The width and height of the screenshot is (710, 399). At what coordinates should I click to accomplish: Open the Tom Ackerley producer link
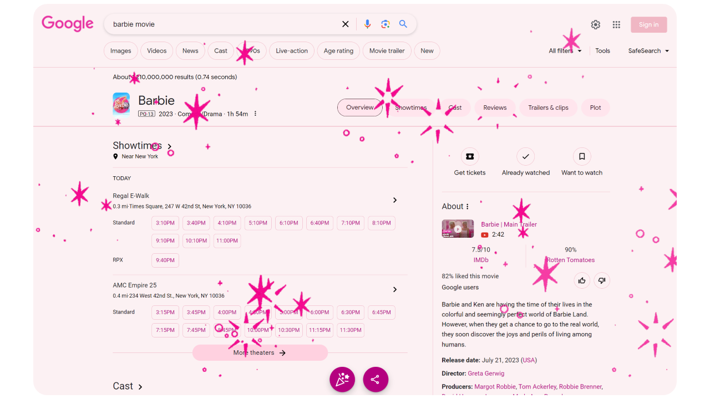coord(537,387)
